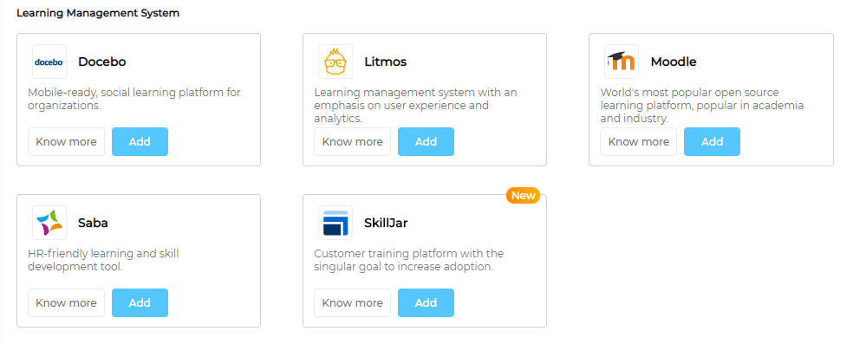The image size is (853, 344).
Task: Add the Saba integration
Action: pos(140,302)
